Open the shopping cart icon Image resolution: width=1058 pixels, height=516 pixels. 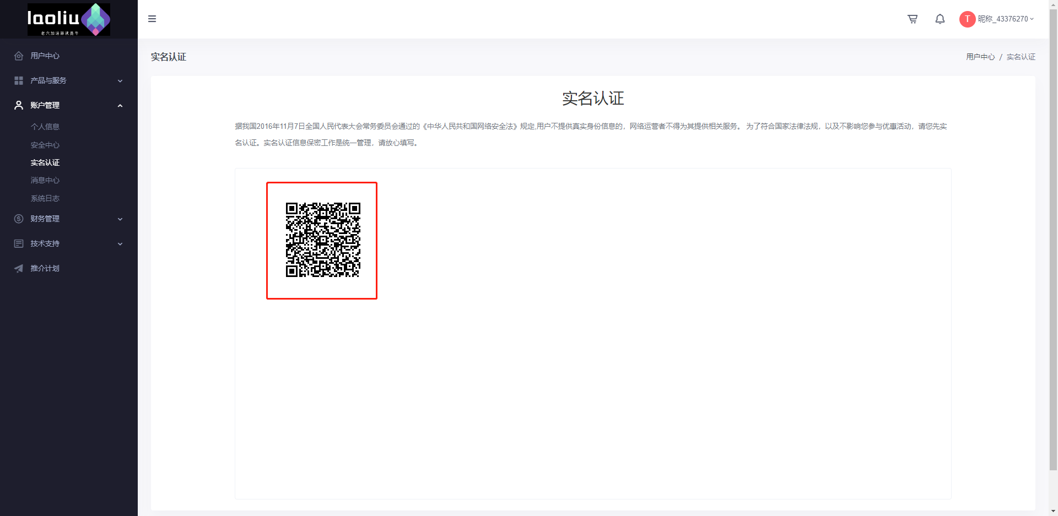[x=913, y=19]
